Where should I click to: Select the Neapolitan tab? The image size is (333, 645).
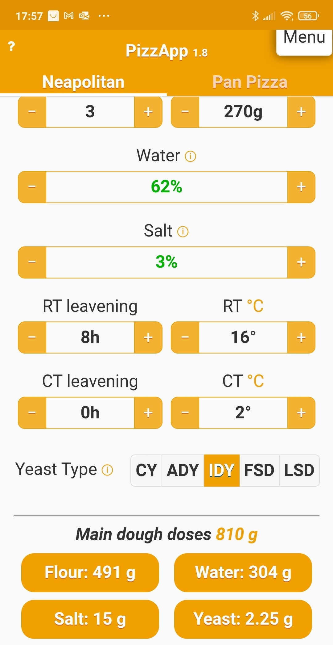point(83,82)
